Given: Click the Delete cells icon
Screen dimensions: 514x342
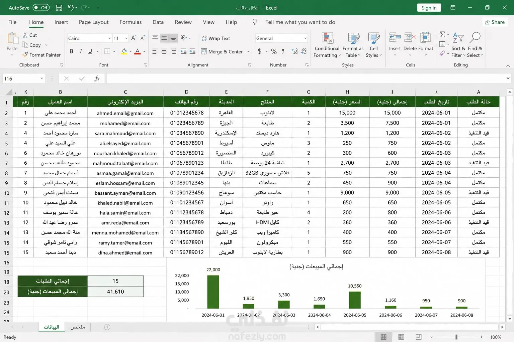Looking at the screenshot, I should [x=410, y=37].
